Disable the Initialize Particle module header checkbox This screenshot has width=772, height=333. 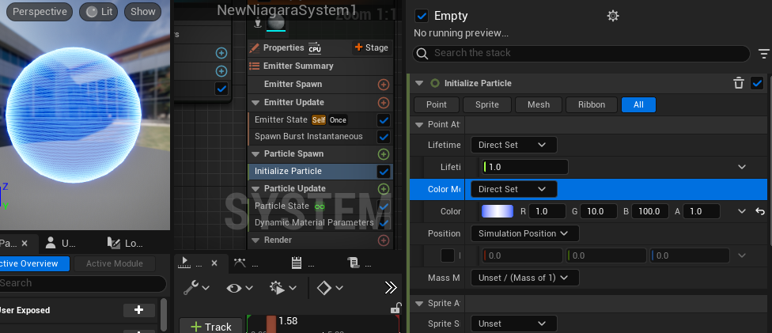(x=757, y=83)
